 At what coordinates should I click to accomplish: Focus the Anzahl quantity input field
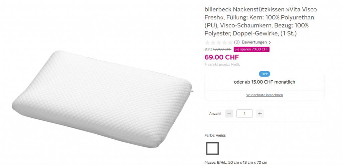(244, 113)
